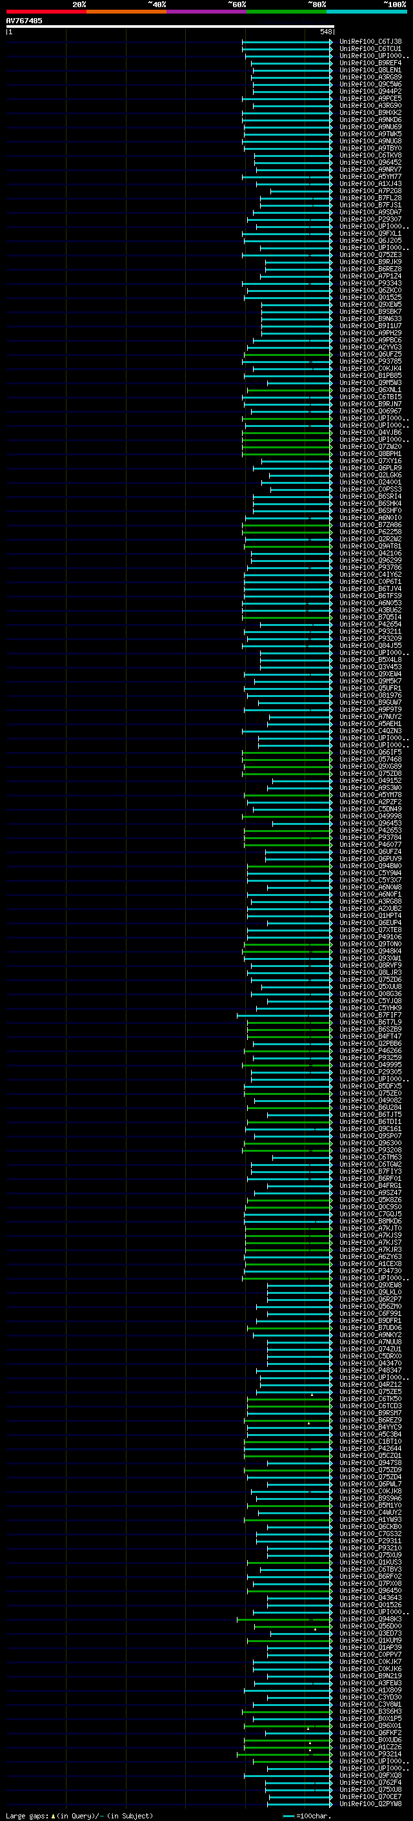
Task: Select the UniRef100_A3RG89 label
Action: [x=370, y=77]
